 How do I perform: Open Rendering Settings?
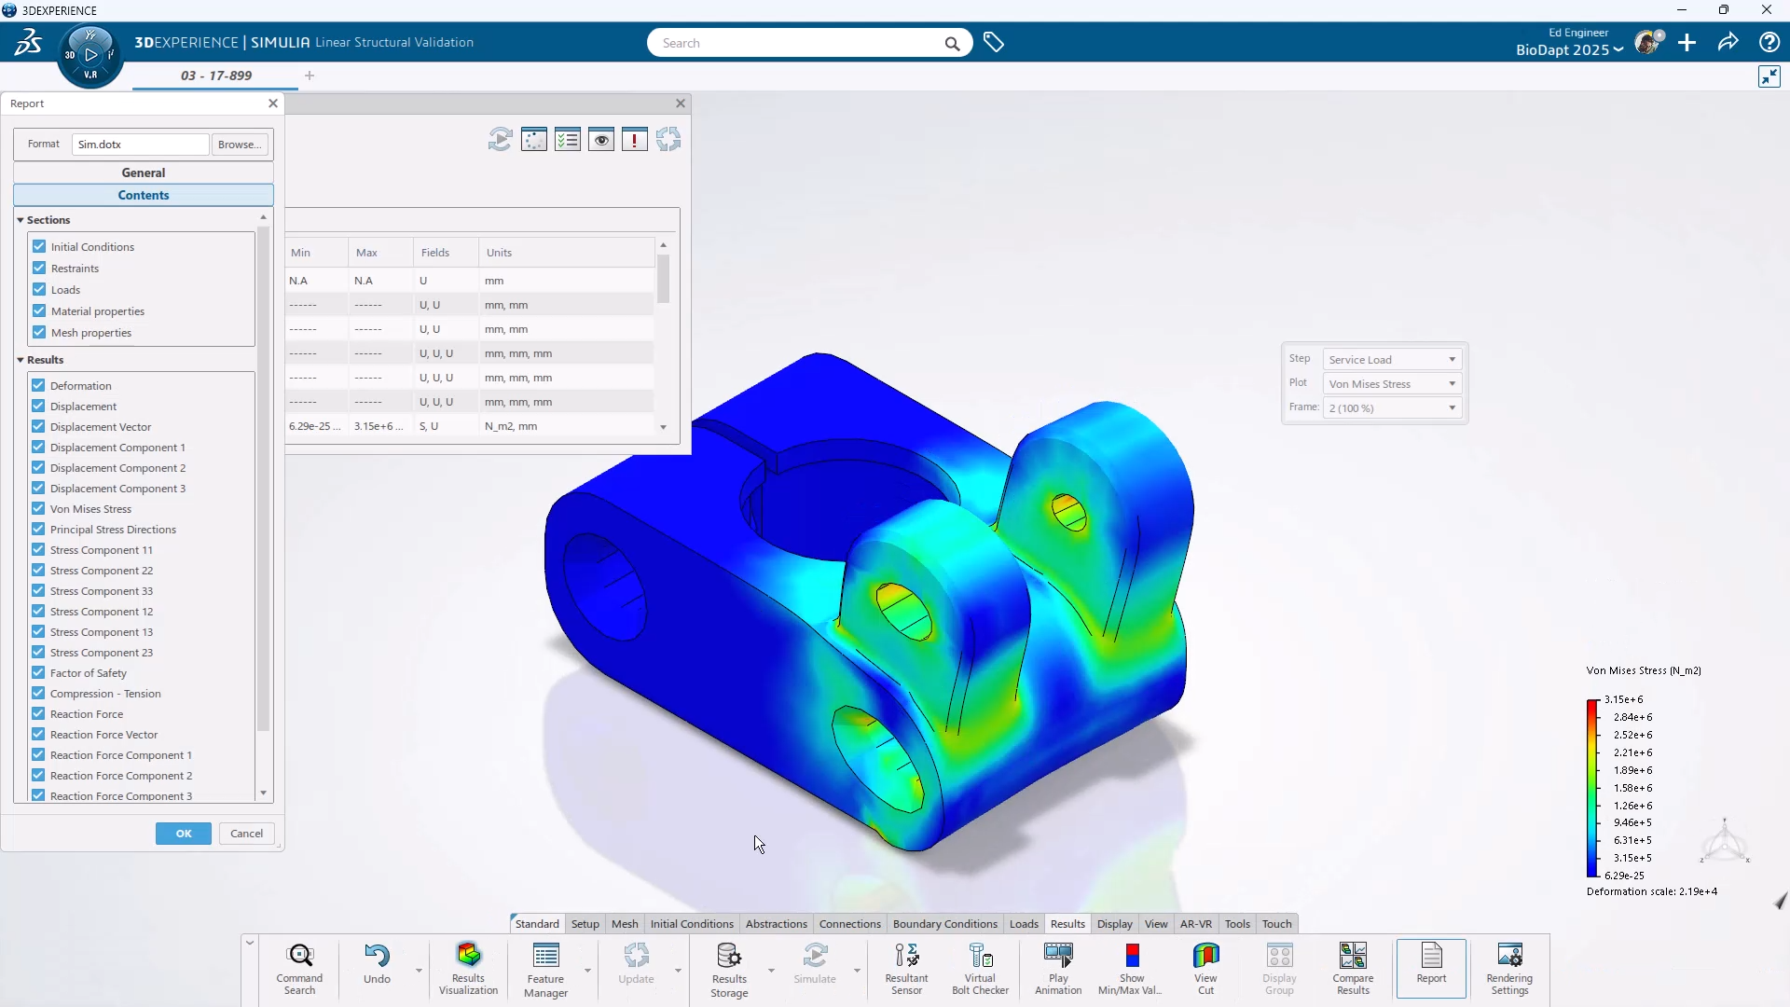click(x=1508, y=967)
